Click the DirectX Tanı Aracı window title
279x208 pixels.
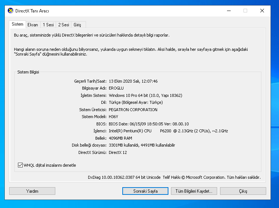pos(32,11)
